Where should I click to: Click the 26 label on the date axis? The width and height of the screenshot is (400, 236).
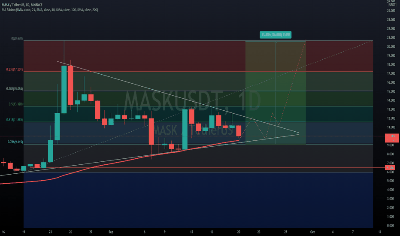point(70,232)
